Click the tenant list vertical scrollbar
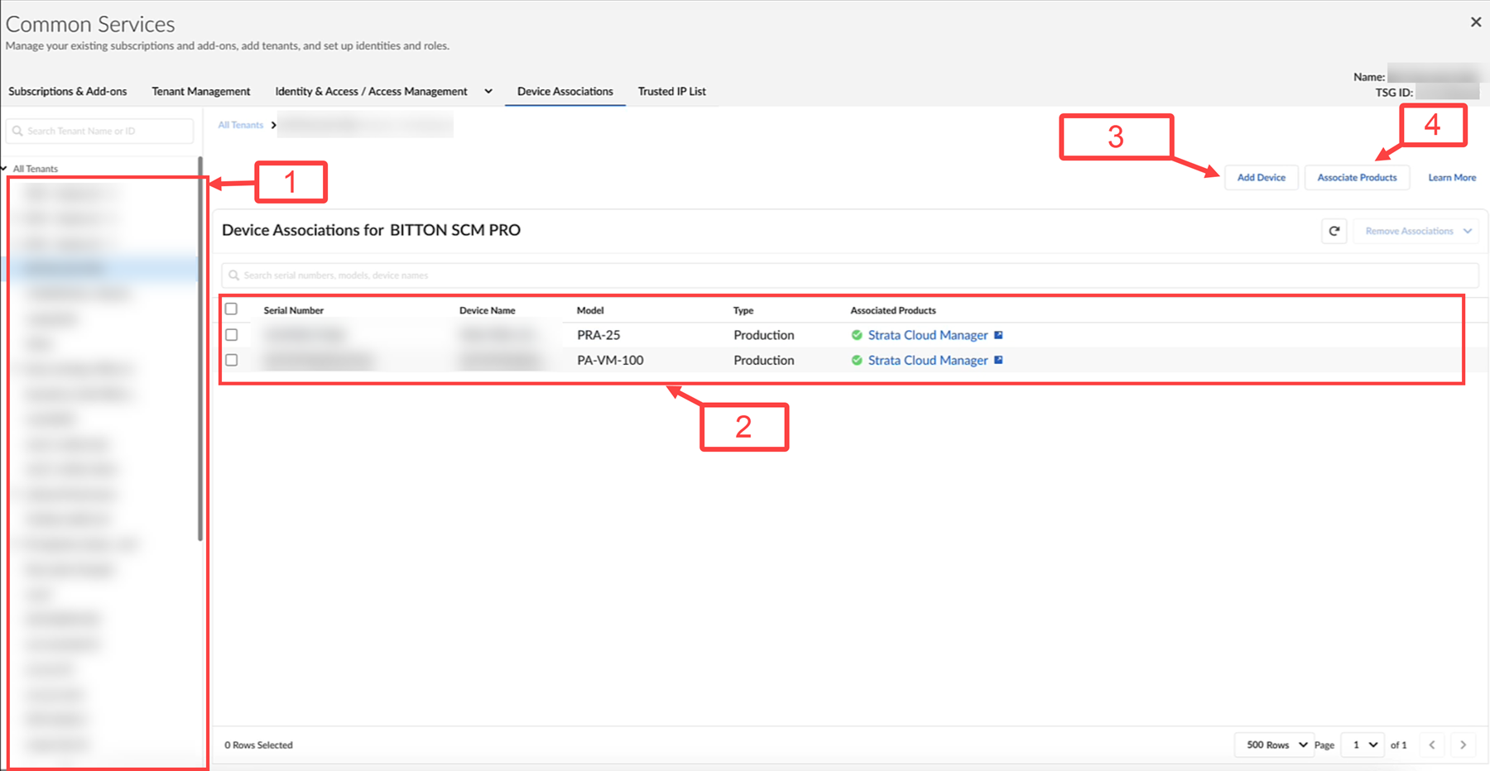Screen dimensions: 1490x771 200,347
